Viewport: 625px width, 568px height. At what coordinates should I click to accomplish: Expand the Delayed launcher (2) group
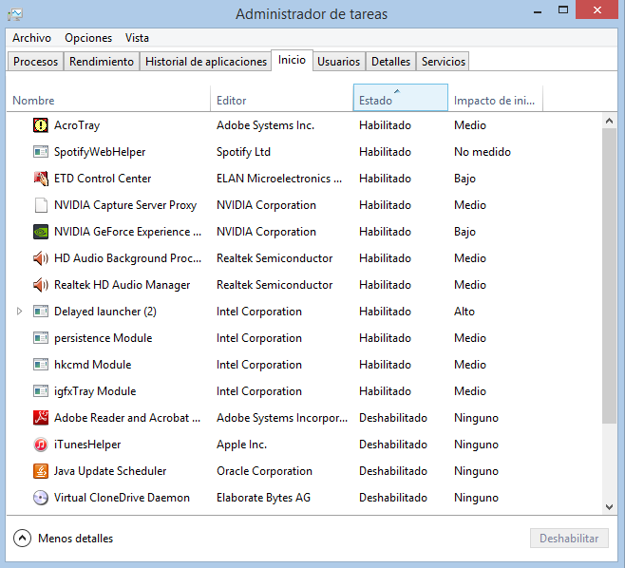point(19,312)
